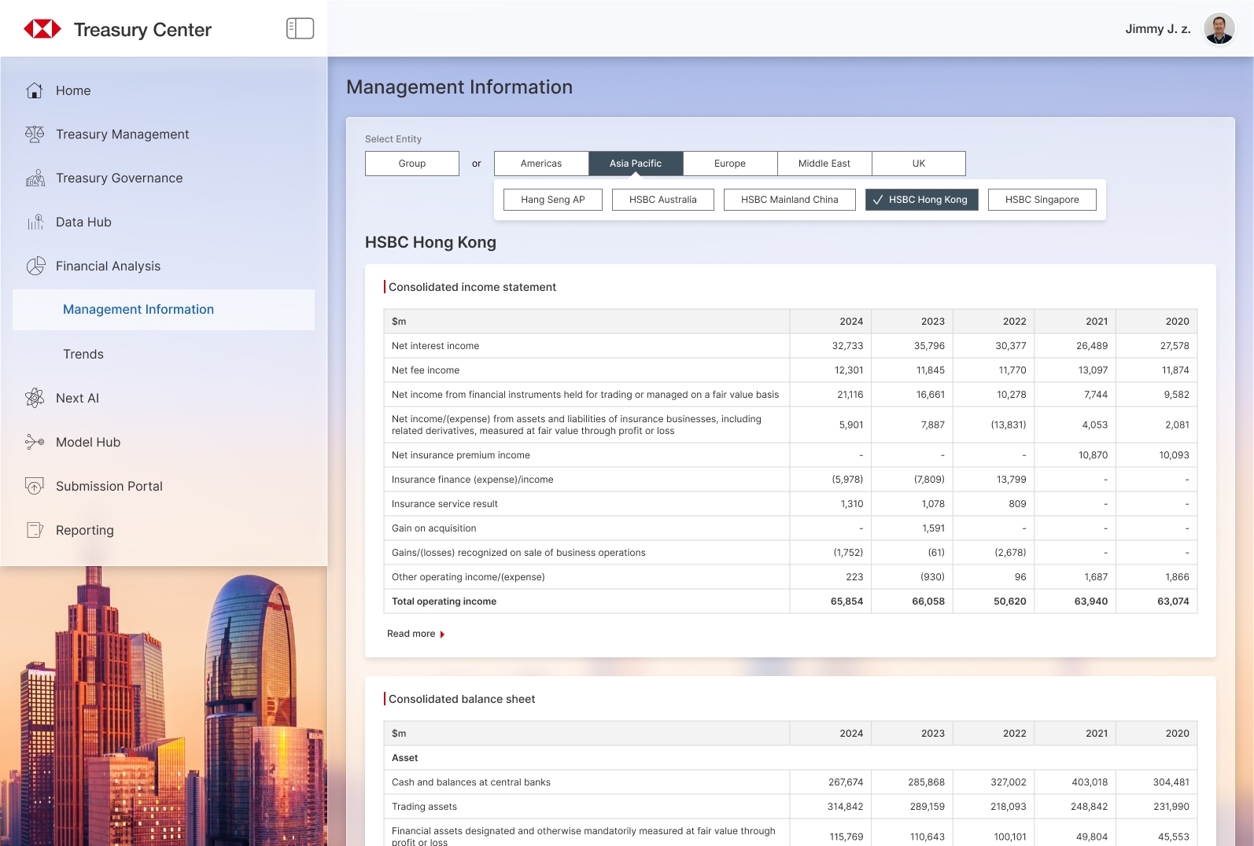The height and width of the screenshot is (846, 1254).
Task: Click the Reporting document icon
Action: pyautogui.click(x=35, y=530)
